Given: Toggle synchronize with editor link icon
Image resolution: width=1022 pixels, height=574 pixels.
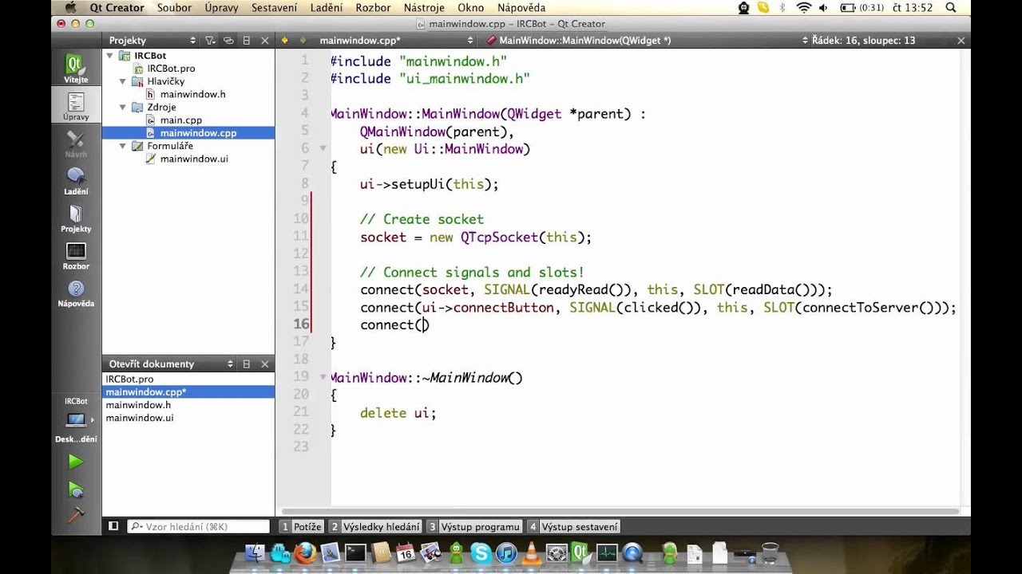Looking at the screenshot, I should [x=228, y=40].
